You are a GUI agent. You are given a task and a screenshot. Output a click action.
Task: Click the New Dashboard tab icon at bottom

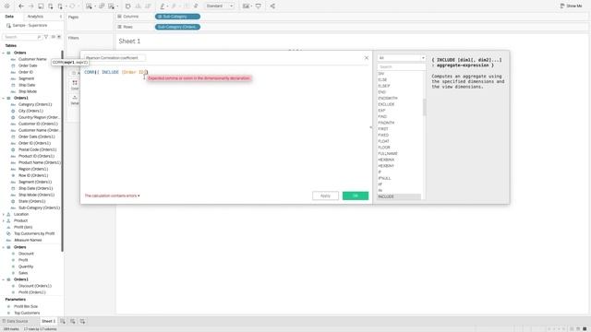tap(72, 321)
